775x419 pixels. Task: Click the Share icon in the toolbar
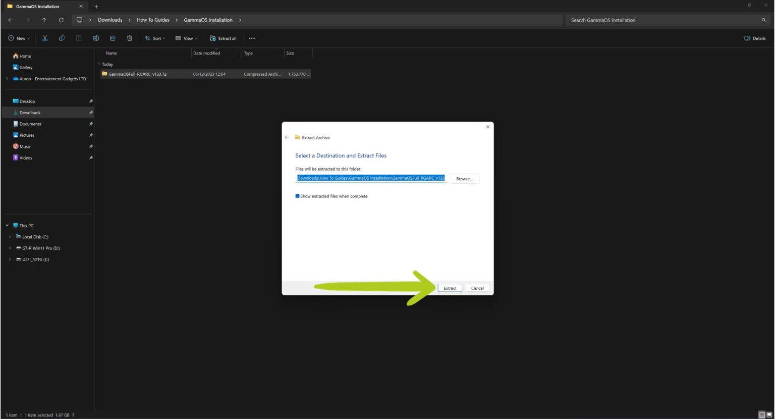click(113, 38)
